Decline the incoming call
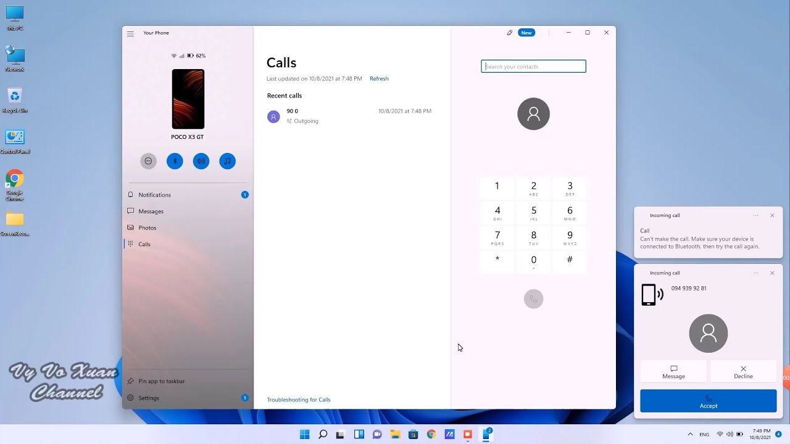Image resolution: width=790 pixels, height=444 pixels. (743, 372)
